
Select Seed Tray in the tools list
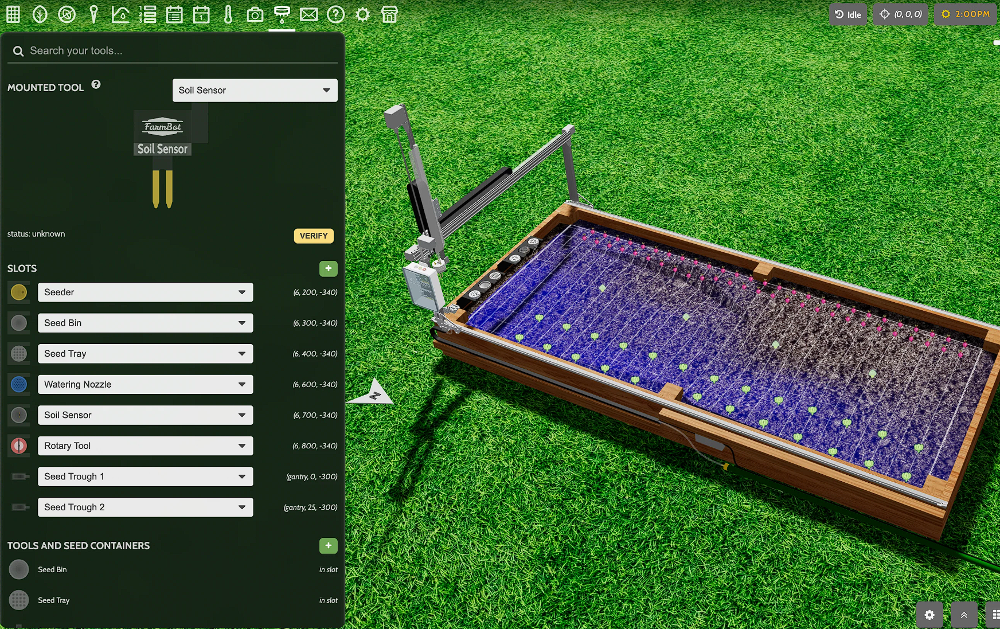coord(54,600)
